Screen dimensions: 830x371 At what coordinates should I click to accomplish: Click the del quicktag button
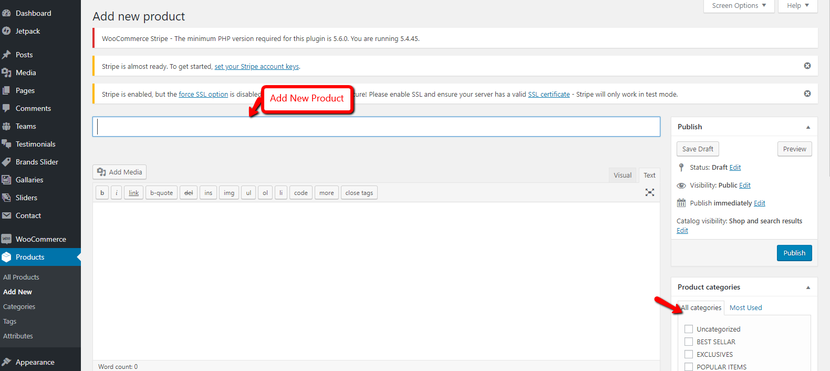(x=189, y=193)
